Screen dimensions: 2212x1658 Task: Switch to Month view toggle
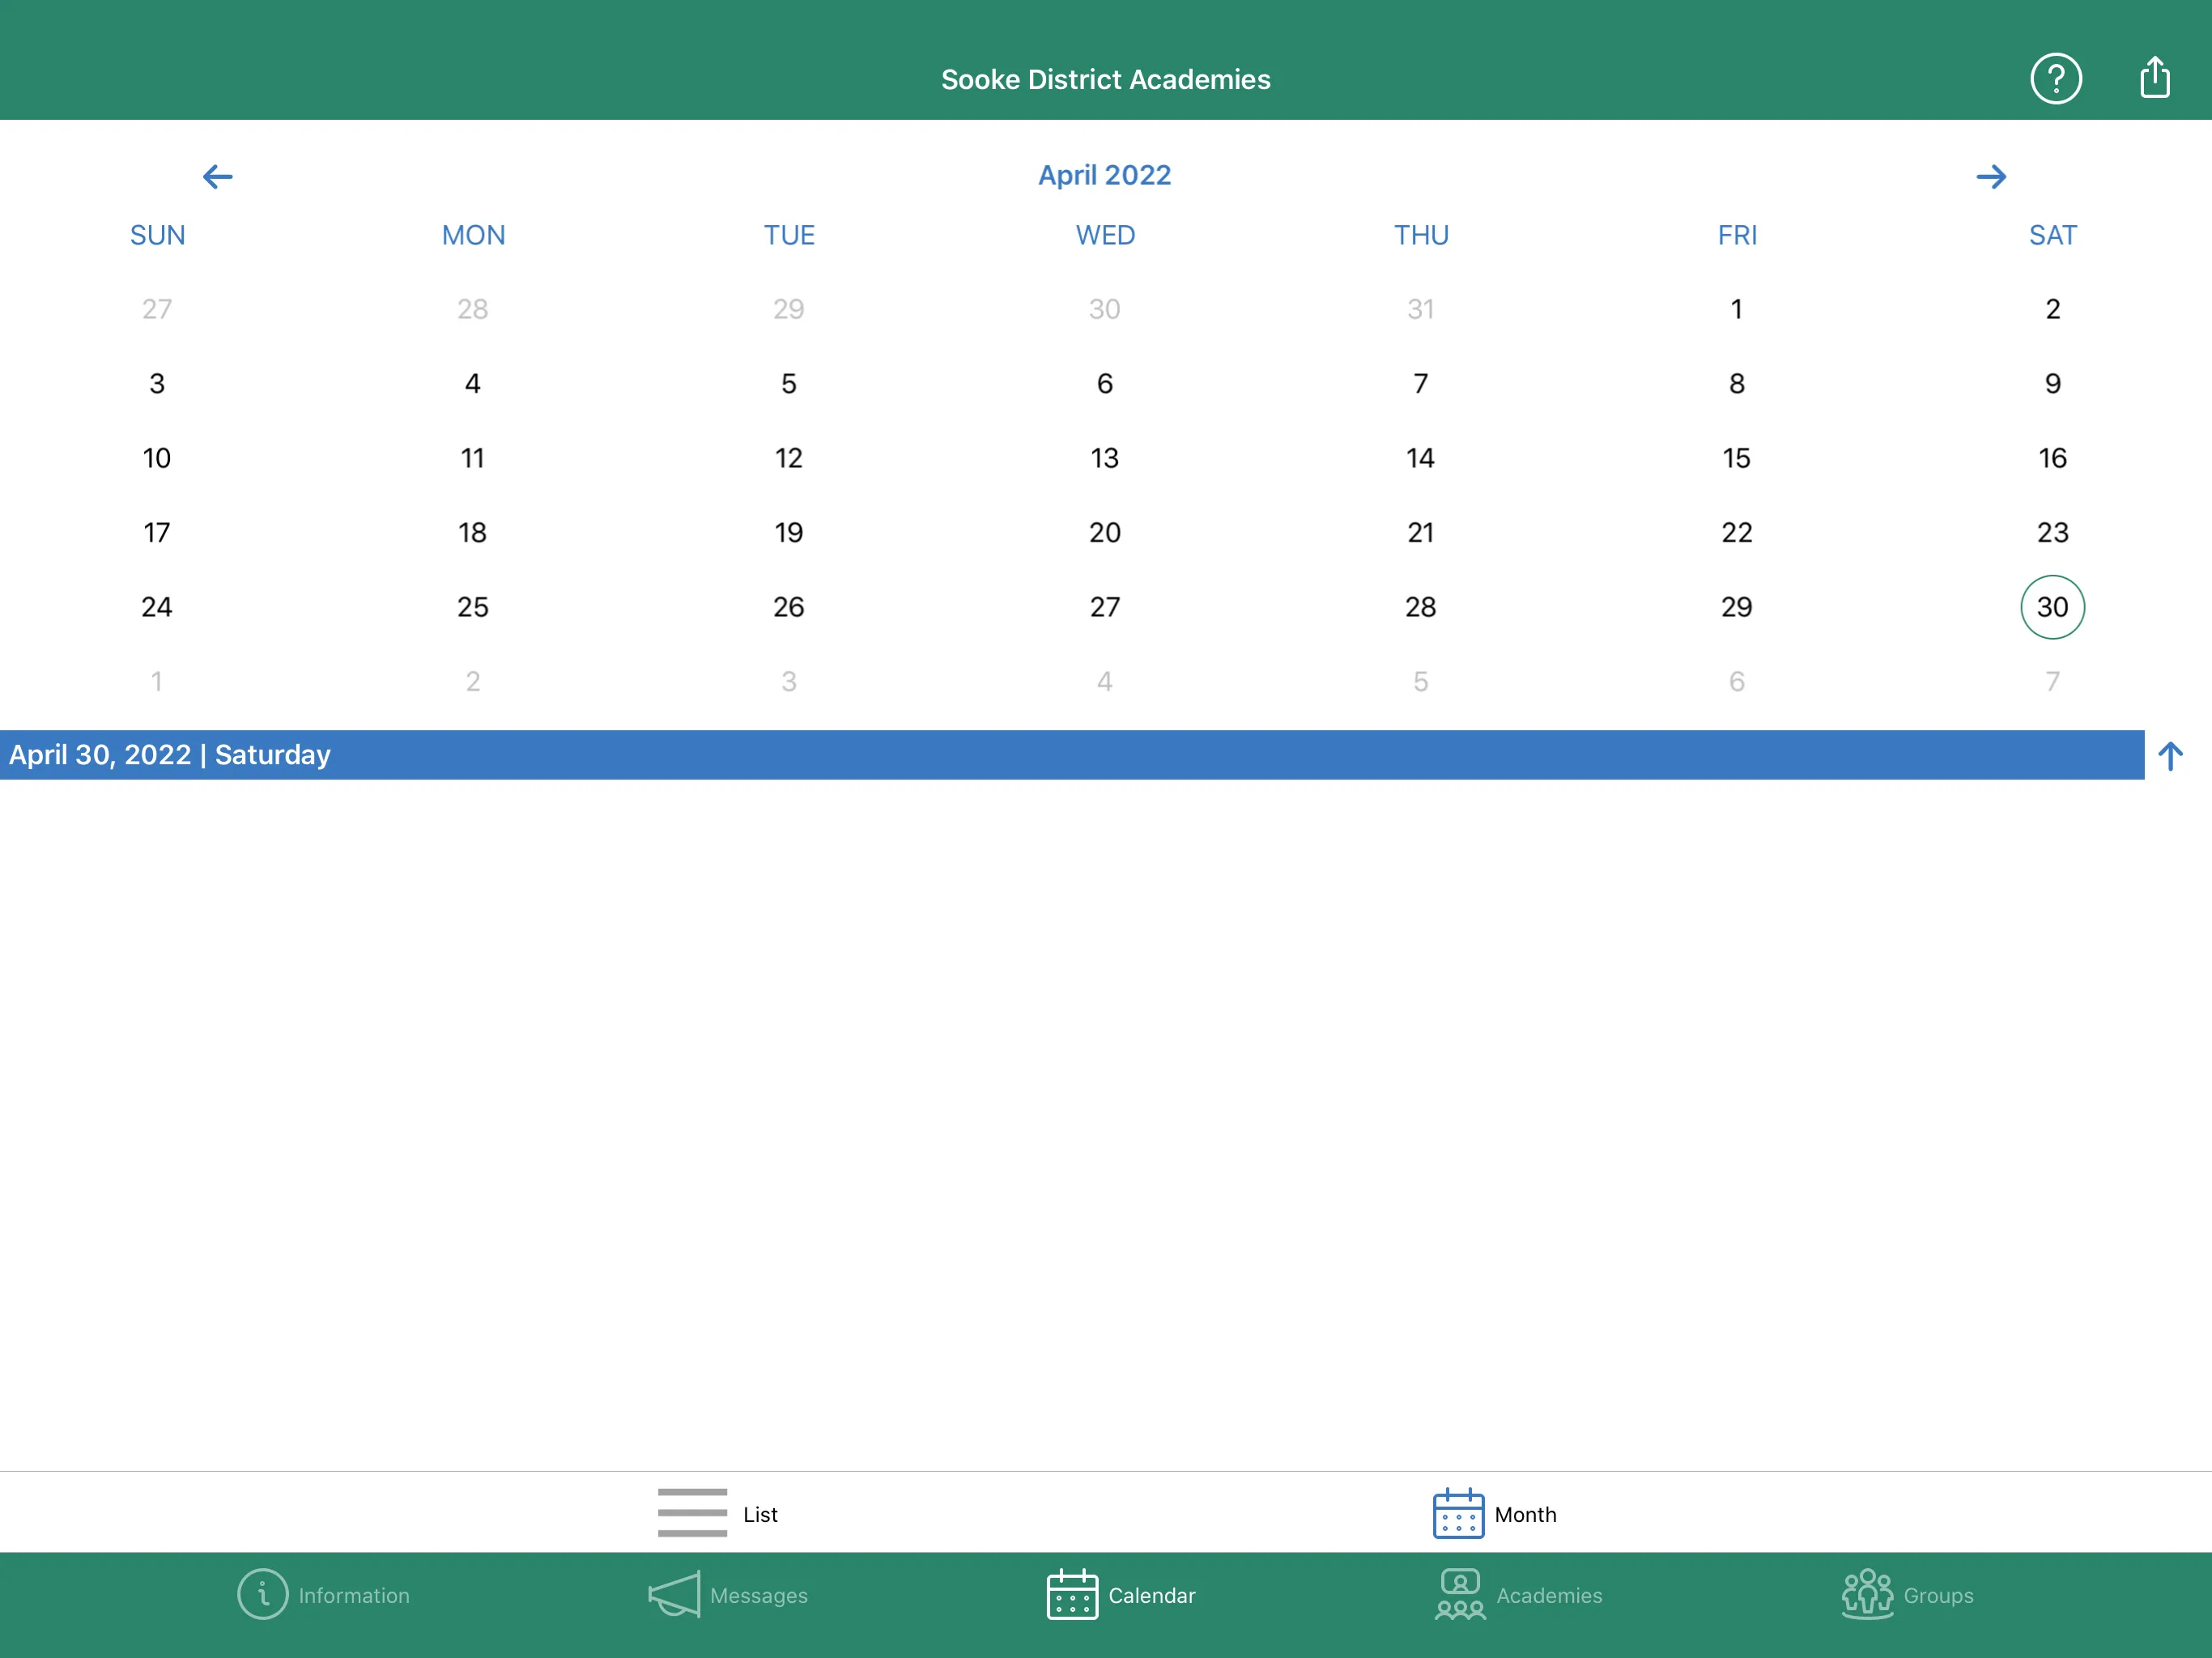1489,1513
